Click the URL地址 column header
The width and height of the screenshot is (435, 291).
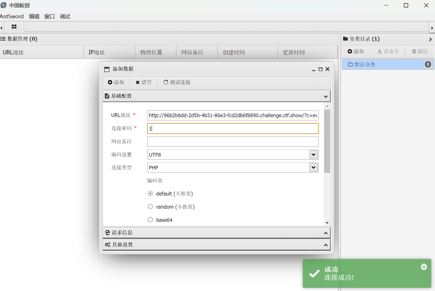(42, 52)
